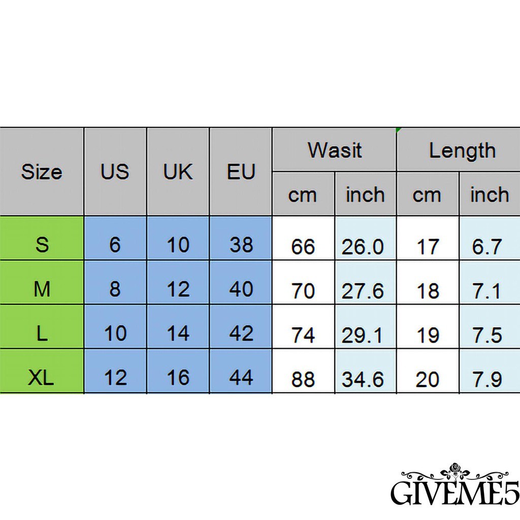Select the US column header
520x520 pixels.
[x=115, y=172]
